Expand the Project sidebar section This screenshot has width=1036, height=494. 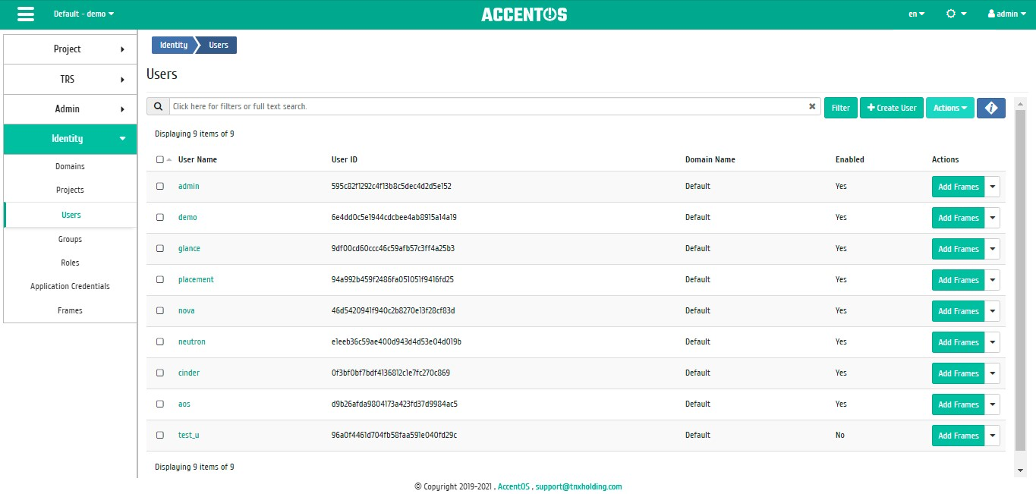[70, 49]
